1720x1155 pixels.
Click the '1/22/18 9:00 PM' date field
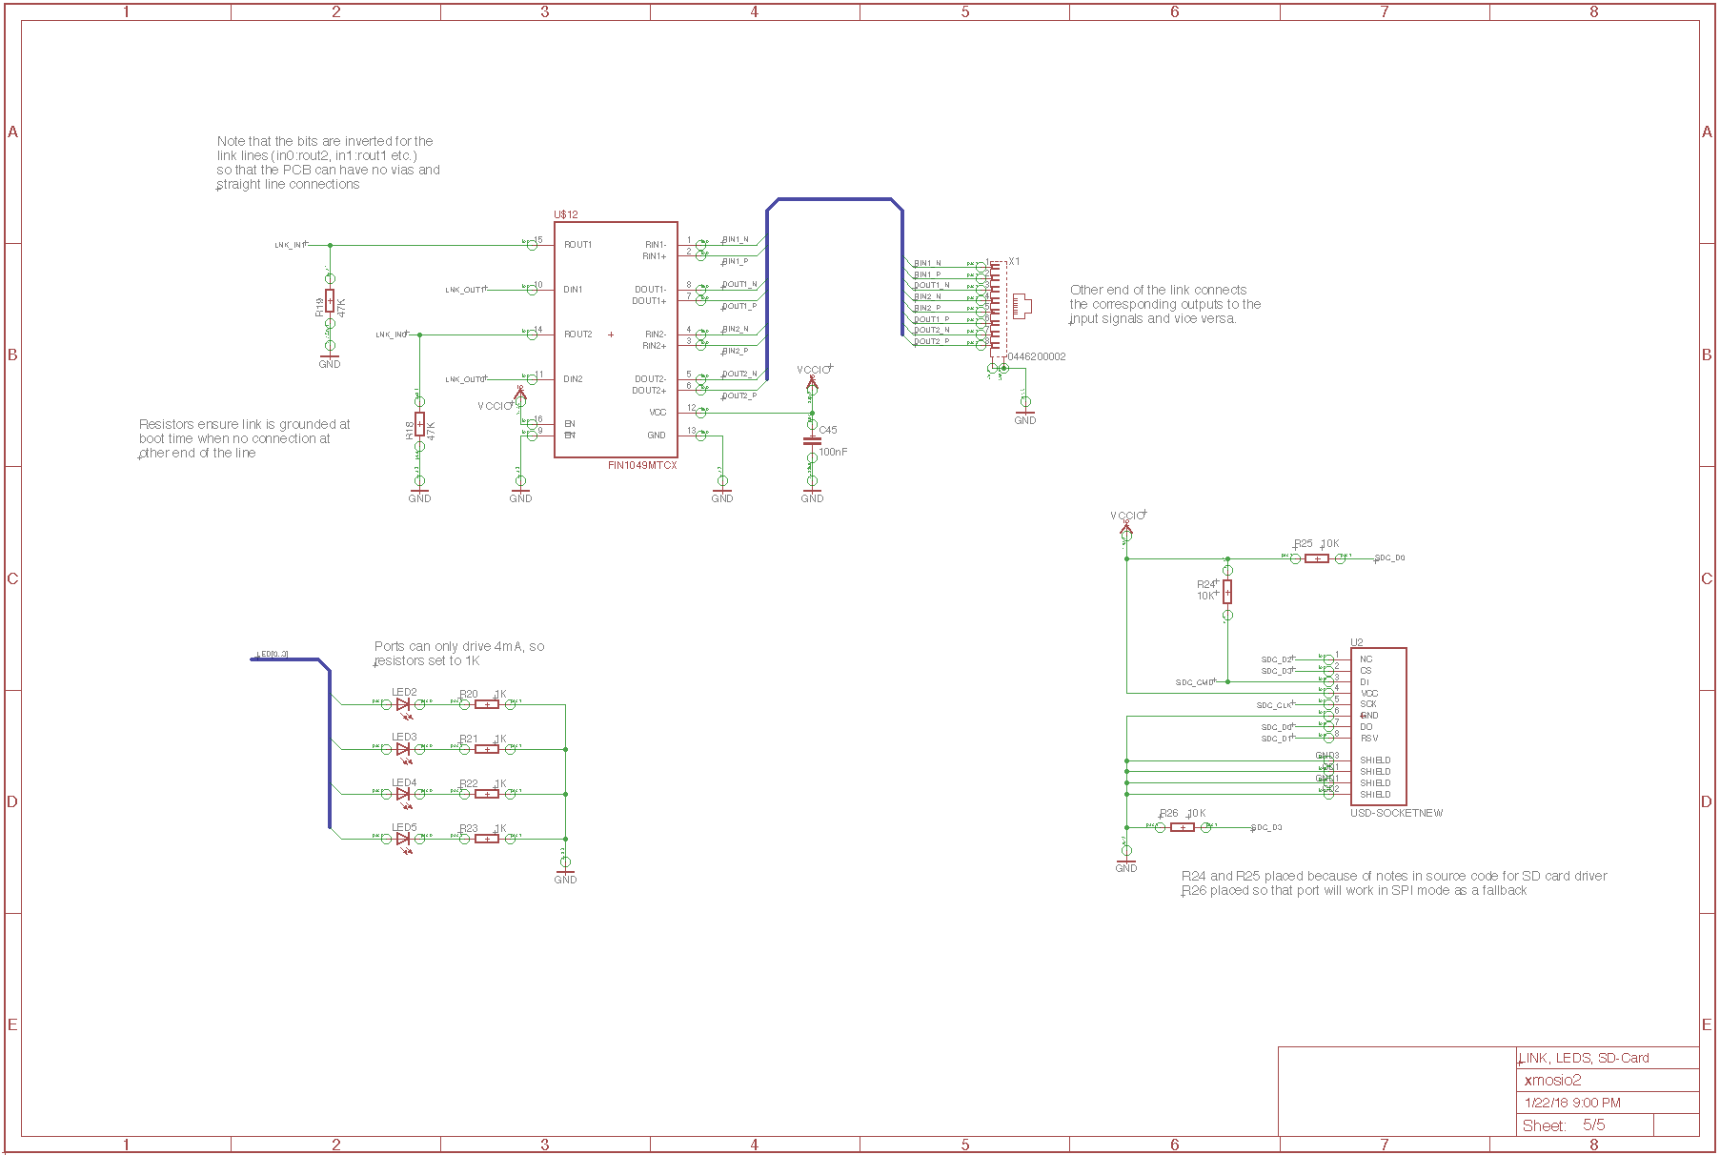point(1572,1103)
